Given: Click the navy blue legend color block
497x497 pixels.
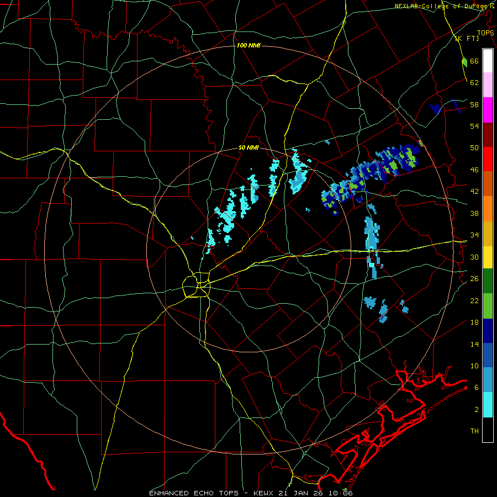Looking at the screenshot, I should click(488, 331).
